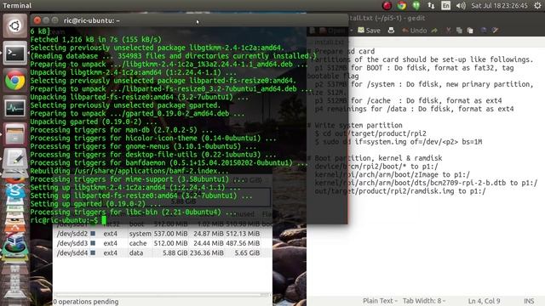Viewport: 545px width, 306px height.
Task: Open the network connections indicator
Action: (x=431, y=5)
